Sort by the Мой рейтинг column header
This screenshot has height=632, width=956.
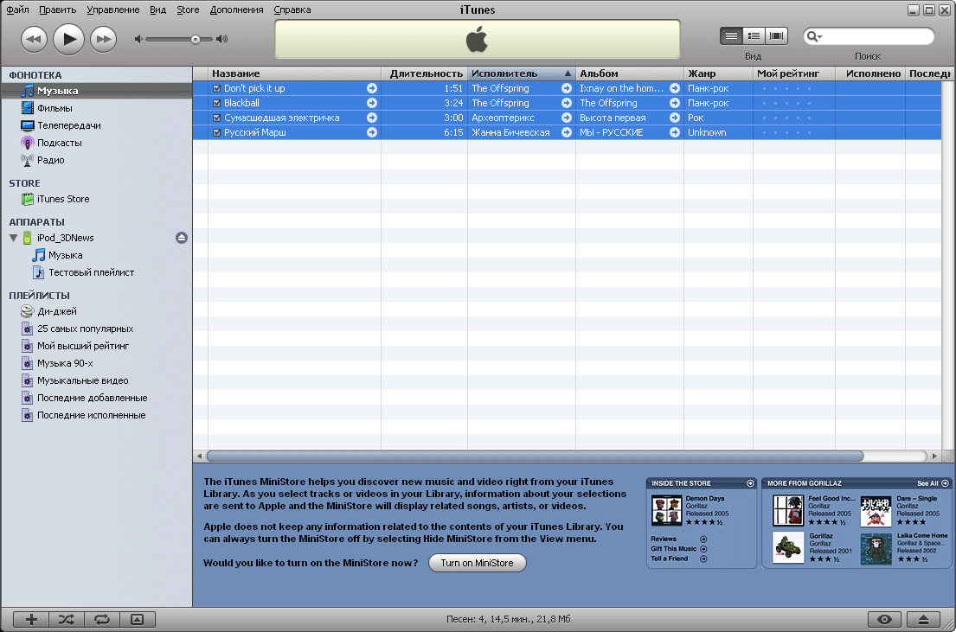[794, 73]
